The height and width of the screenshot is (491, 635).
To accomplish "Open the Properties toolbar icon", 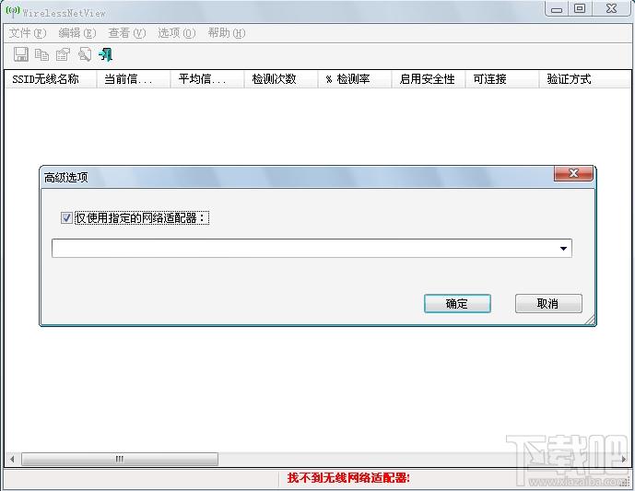I will point(63,54).
